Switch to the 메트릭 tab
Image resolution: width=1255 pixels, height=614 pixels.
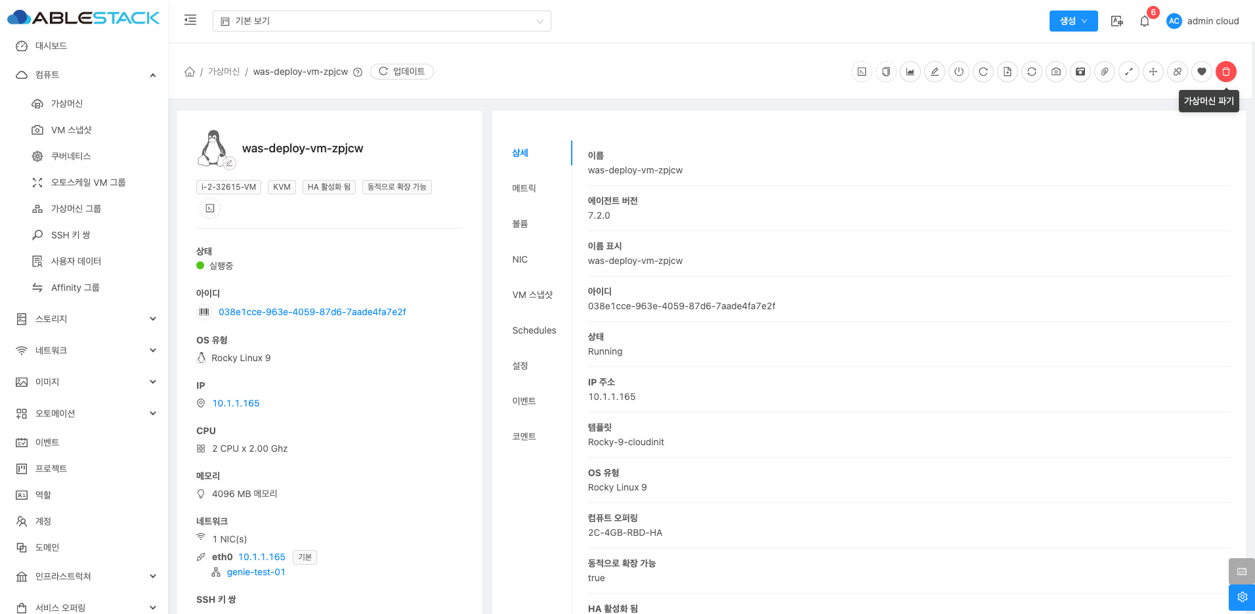pyautogui.click(x=524, y=188)
